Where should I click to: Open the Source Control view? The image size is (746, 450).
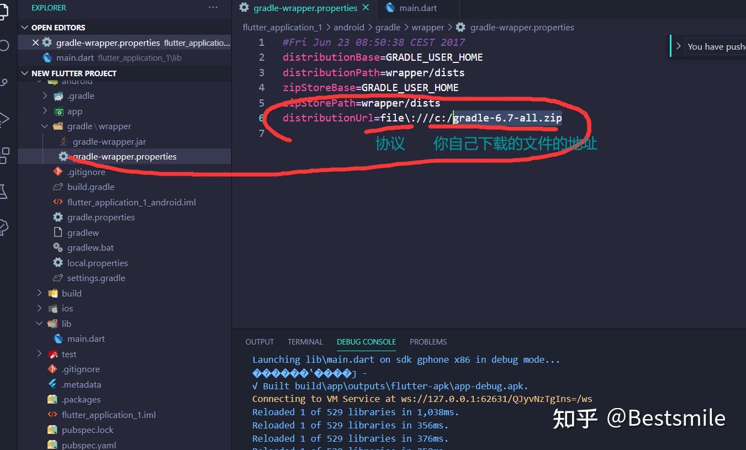point(6,83)
